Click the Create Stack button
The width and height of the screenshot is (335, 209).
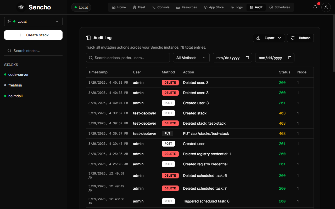point(33,35)
